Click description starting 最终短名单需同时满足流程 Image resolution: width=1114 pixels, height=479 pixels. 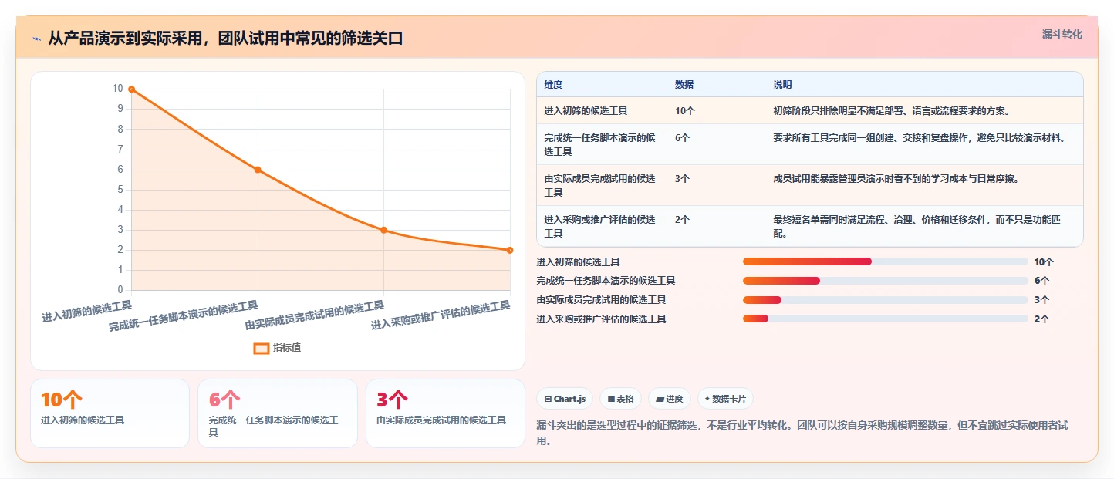(x=917, y=226)
